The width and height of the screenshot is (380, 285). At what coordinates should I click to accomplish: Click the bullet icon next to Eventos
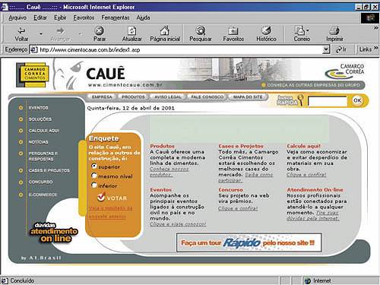[21, 108]
